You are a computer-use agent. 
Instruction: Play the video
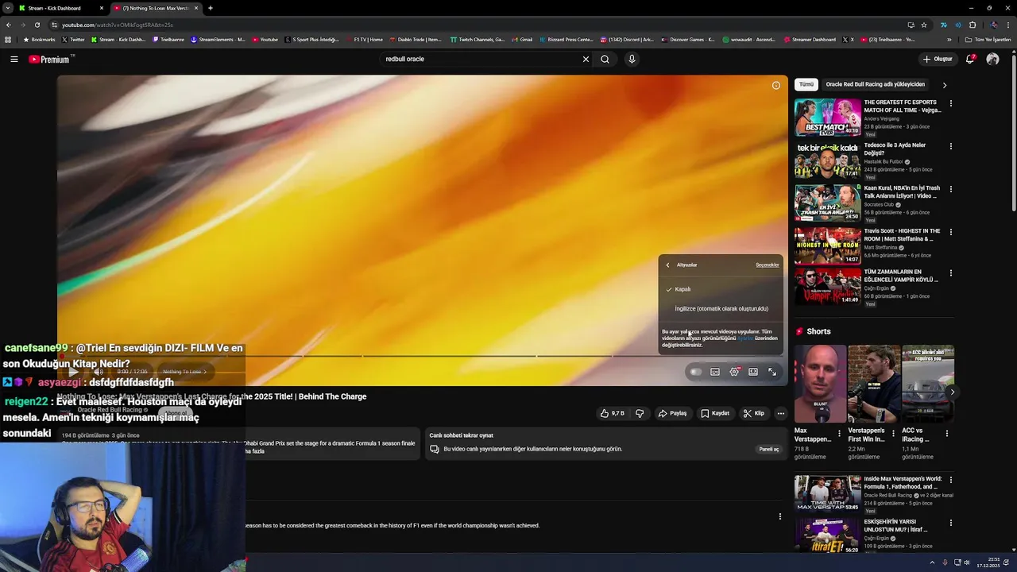click(x=72, y=372)
